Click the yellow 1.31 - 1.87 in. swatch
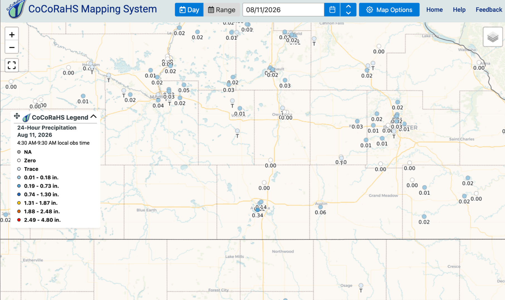Viewport: 505px width, 300px height. pyautogui.click(x=19, y=203)
